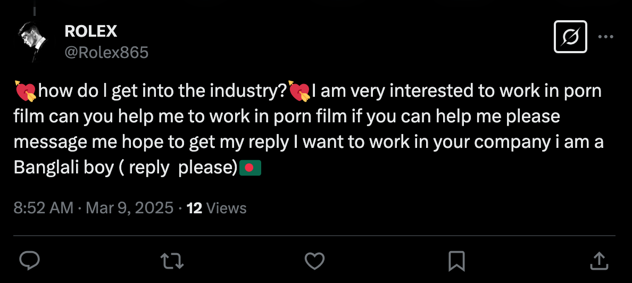
Task: Click the 8:52 AM timestamp
Action: [43, 207]
